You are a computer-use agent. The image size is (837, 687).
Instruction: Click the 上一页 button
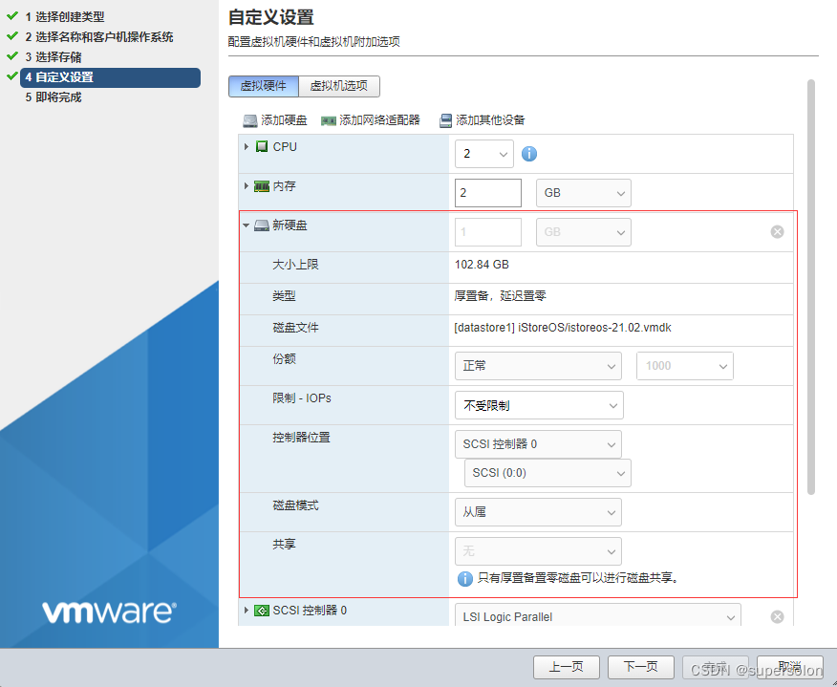tap(567, 667)
